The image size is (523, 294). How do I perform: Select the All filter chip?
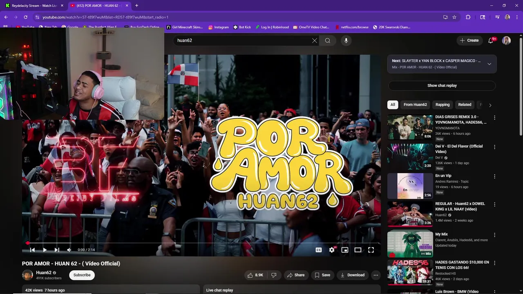393,105
